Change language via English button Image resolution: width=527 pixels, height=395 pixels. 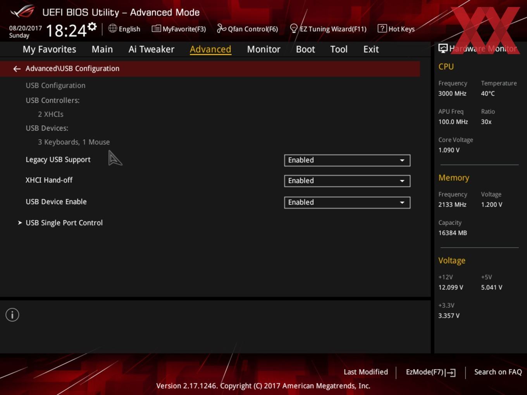coord(129,29)
